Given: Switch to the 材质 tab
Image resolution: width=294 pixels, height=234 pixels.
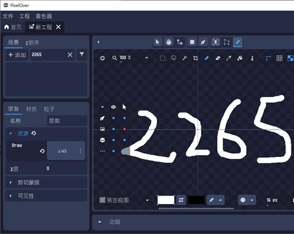Looking at the screenshot, I should click(x=31, y=109).
